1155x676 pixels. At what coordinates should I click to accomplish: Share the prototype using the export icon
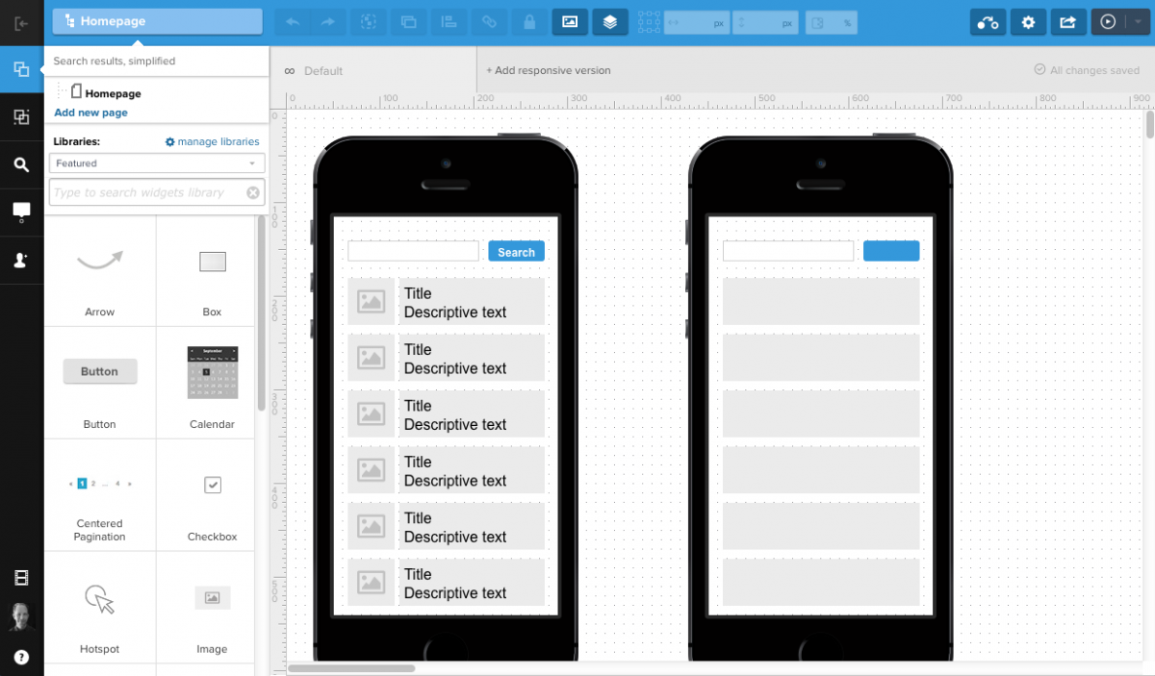(1068, 22)
